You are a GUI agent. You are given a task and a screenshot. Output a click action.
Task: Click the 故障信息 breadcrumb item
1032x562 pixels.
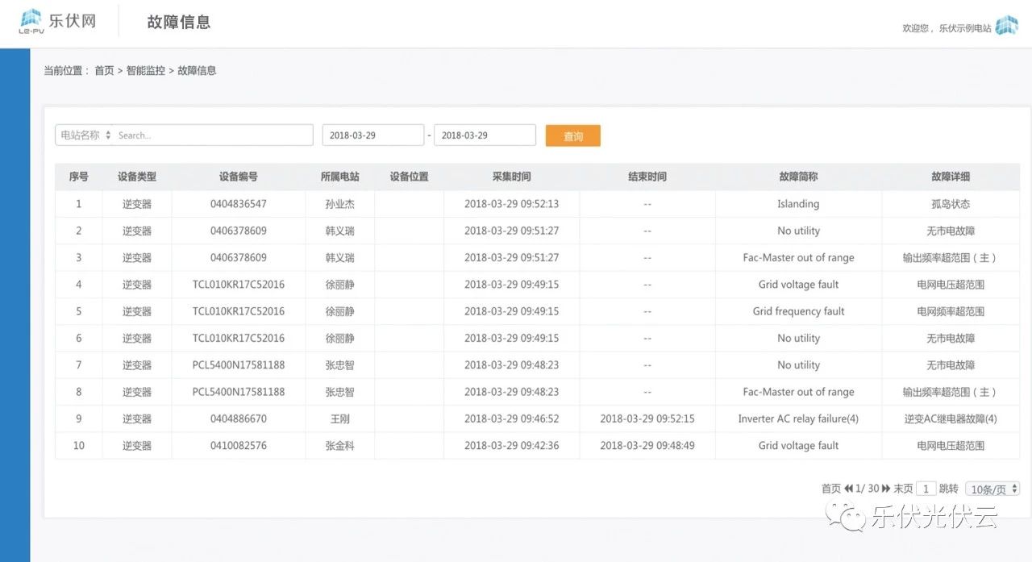[x=197, y=71]
